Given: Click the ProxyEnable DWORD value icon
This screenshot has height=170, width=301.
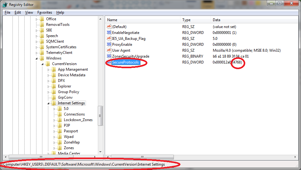Looking at the screenshot, I should pyautogui.click(x=109, y=44).
